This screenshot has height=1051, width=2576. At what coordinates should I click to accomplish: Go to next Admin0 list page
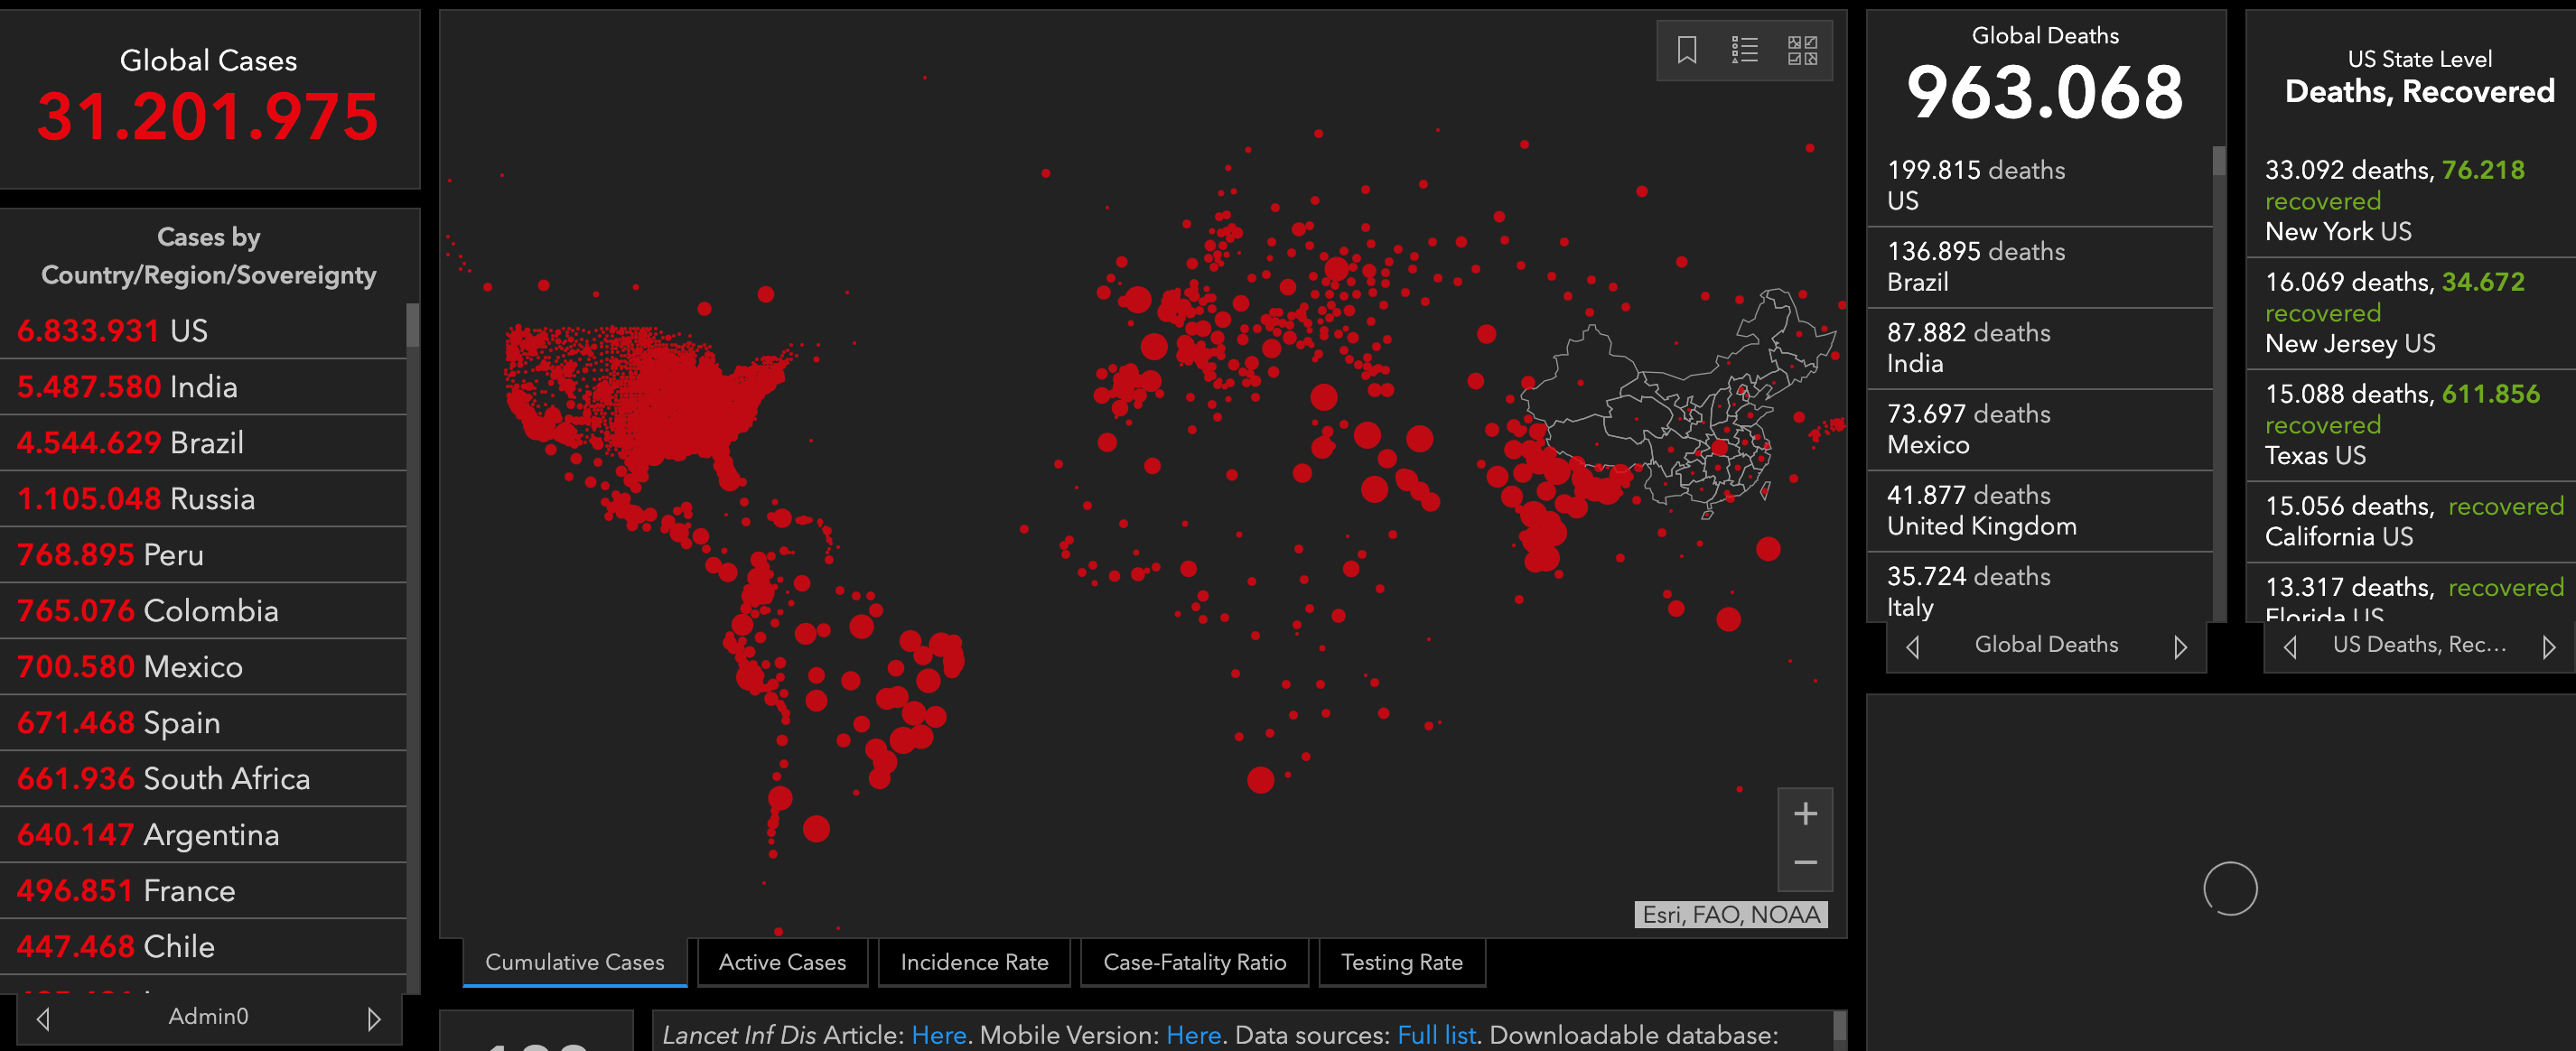[x=374, y=1019]
